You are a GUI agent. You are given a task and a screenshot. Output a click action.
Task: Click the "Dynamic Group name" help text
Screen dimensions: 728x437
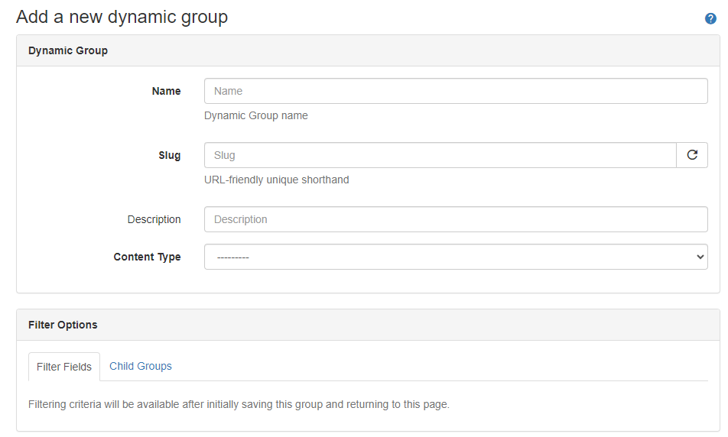256,116
